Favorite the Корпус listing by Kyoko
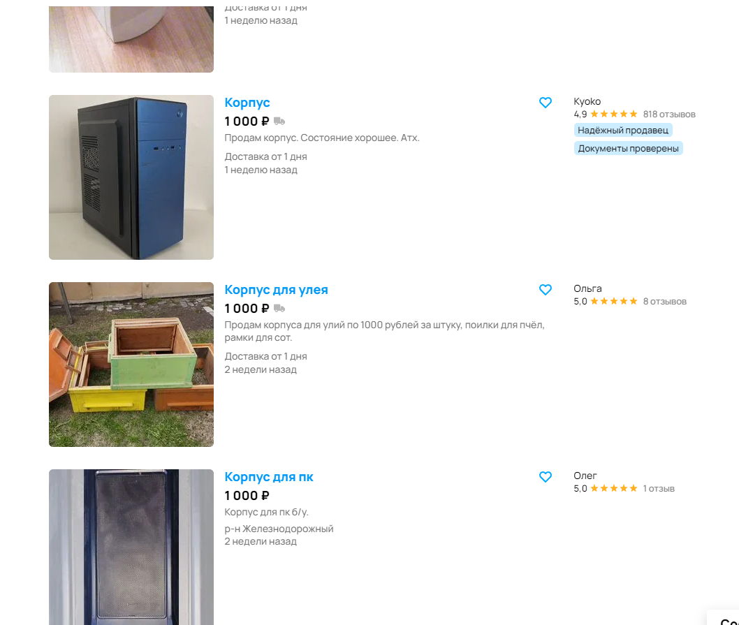The height and width of the screenshot is (625, 739). click(x=546, y=102)
